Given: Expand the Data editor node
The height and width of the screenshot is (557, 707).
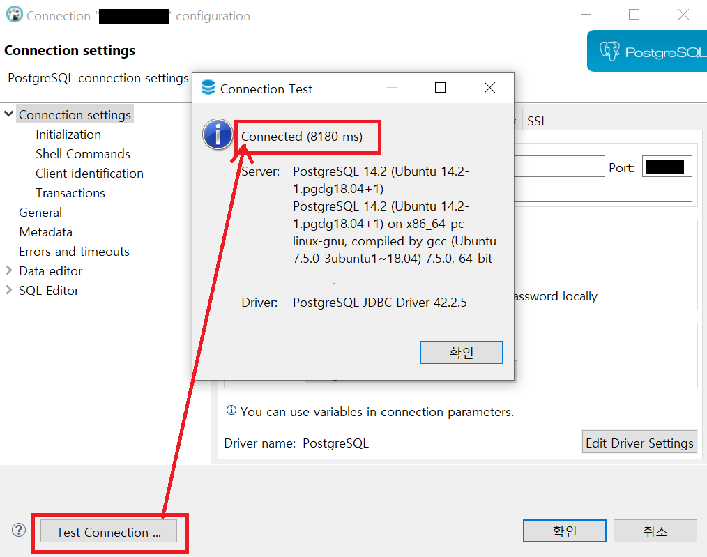Looking at the screenshot, I should (8, 270).
